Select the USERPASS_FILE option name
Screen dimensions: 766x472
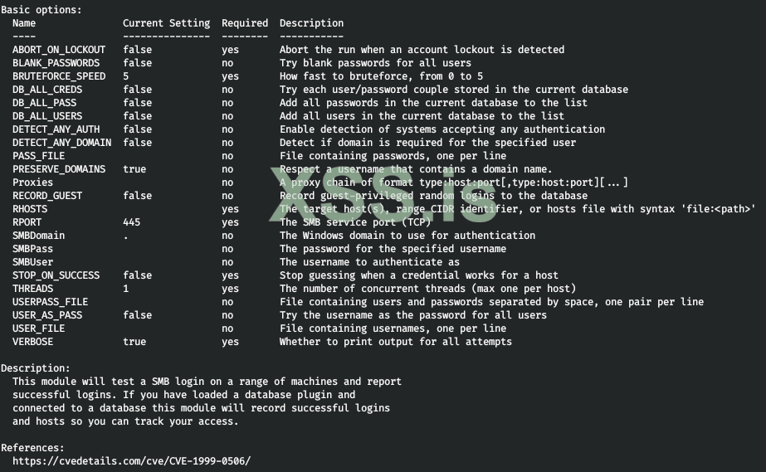click(50, 302)
